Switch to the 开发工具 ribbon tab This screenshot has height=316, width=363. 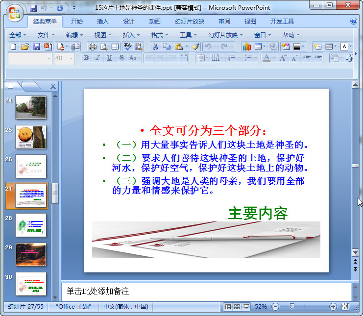click(282, 22)
